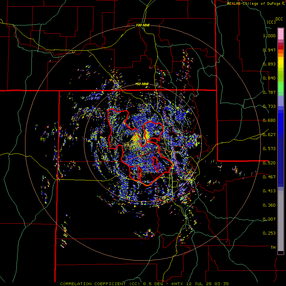Click the 0.947 legend value
The height and width of the screenshot is (286, 286).
(x=269, y=50)
